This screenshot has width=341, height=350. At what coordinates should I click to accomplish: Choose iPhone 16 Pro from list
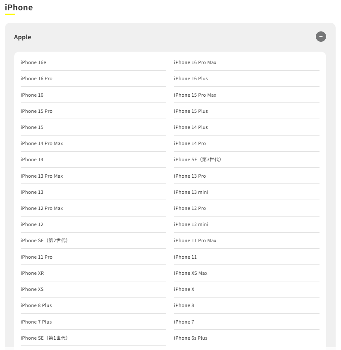(x=36, y=79)
